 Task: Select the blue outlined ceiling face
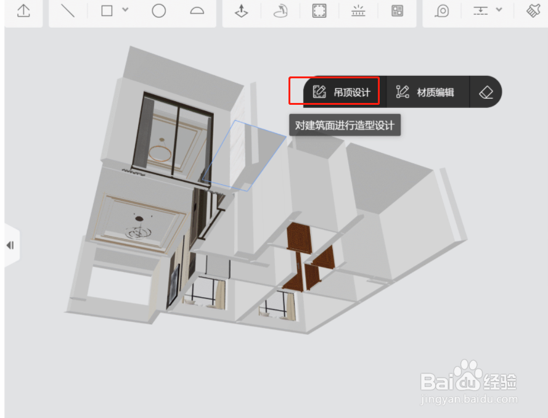[245, 155]
